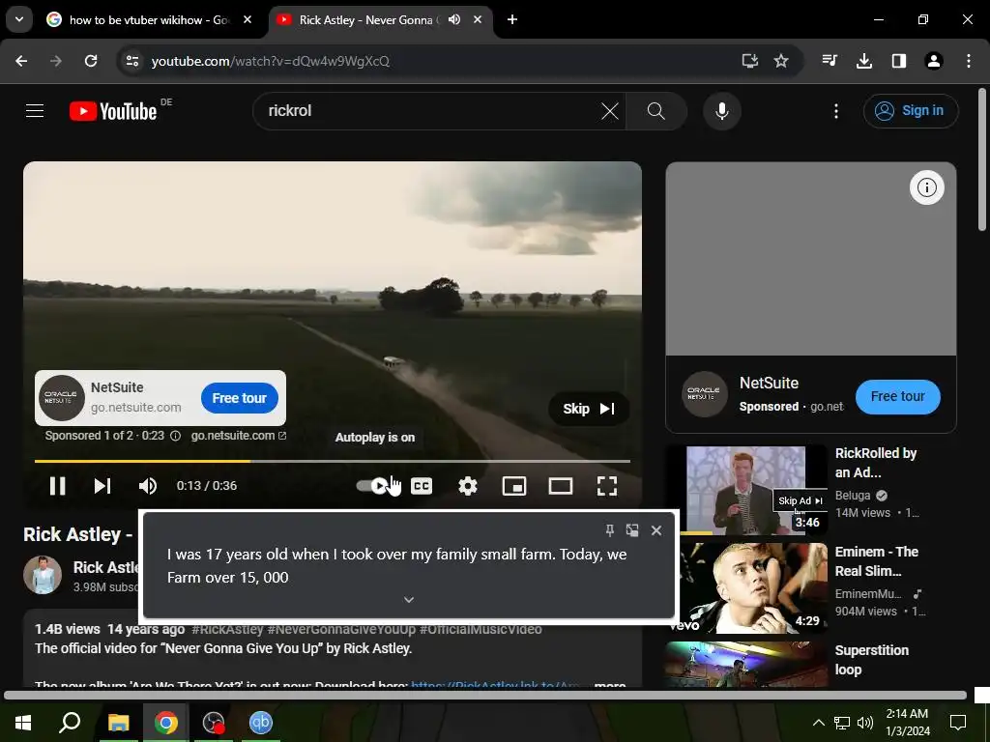Screen dimensions: 990x742
Task: Open 'RickRolled by an Ad...' video thumbnail
Action: tap(745, 490)
